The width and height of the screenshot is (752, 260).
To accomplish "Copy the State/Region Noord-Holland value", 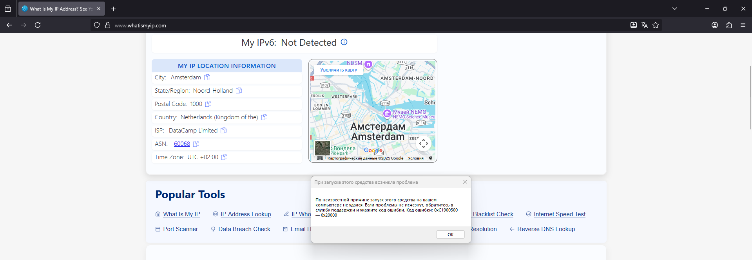I will click(239, 90).
